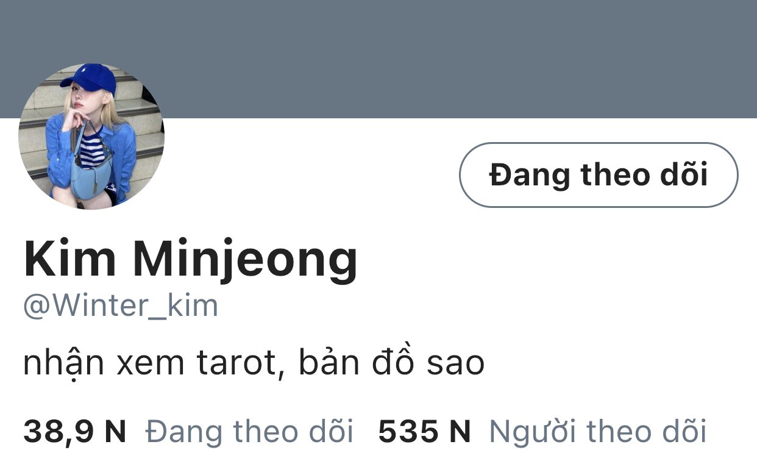This screenshot has height=461, width=757.
Task: Open the circular profile picture
Action: pyautogui.click(x=91, y=137)
